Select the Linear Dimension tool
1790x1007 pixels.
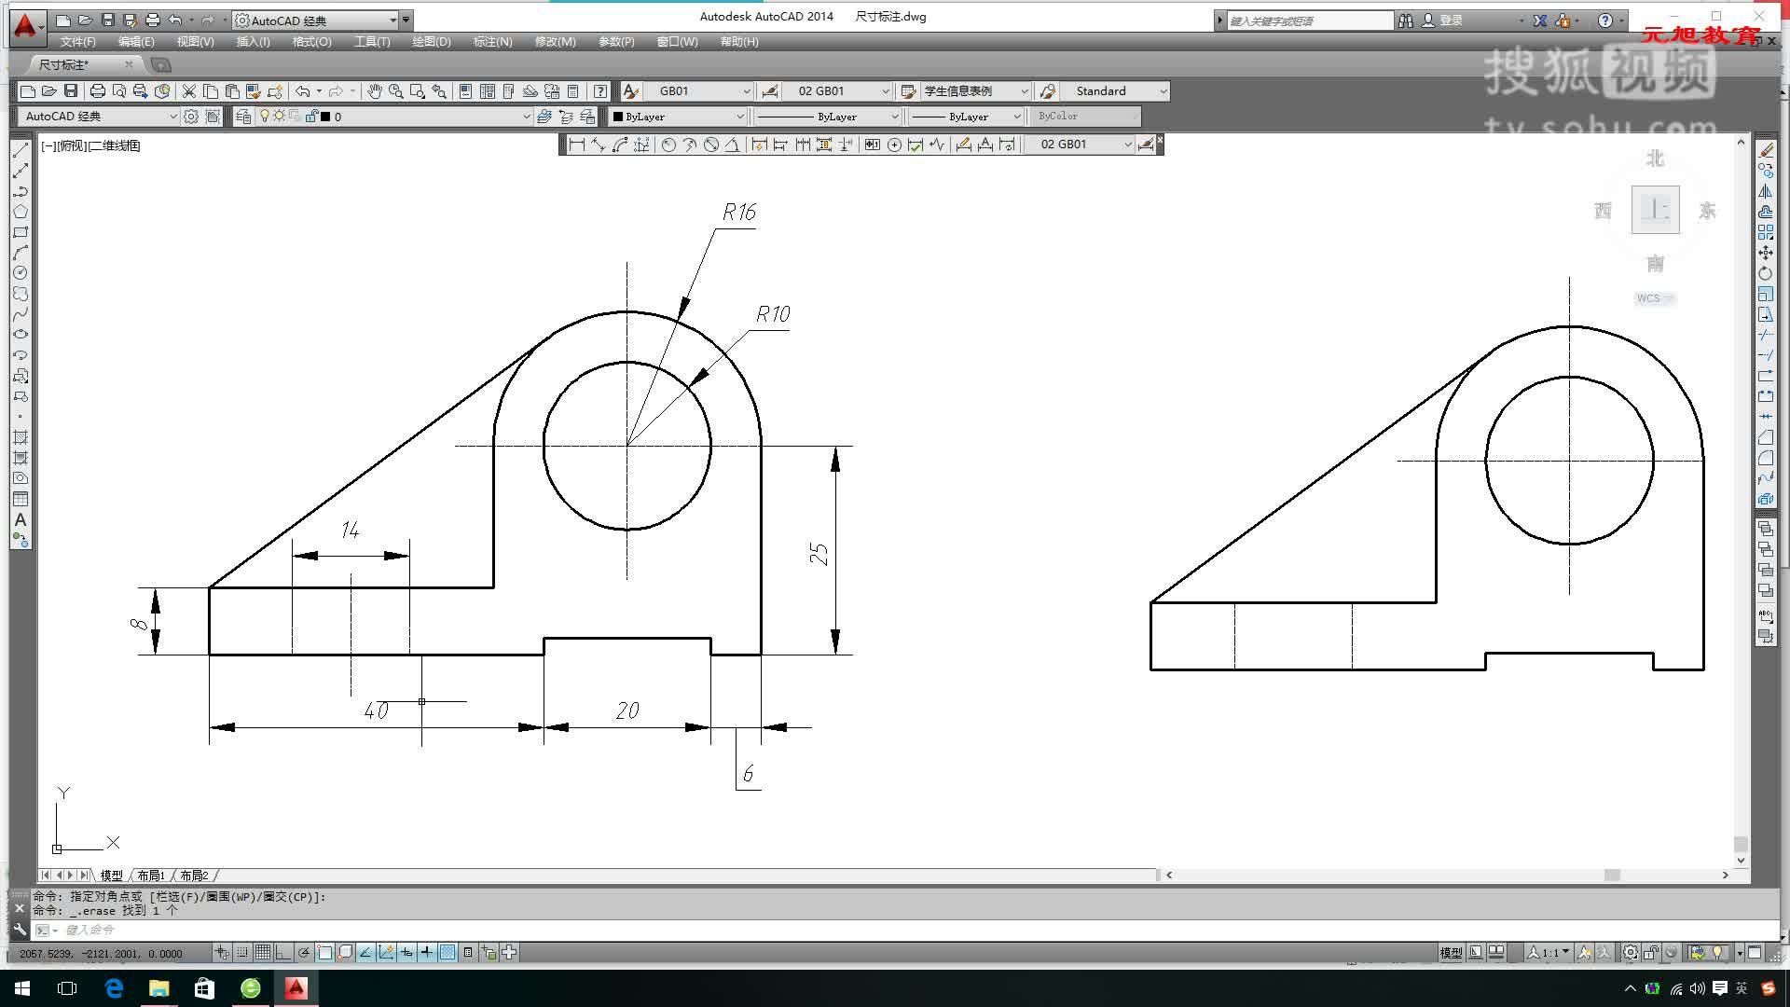(x=576, y=145)
